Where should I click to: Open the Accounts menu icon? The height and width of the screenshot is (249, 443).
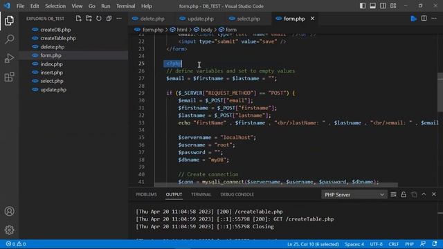9,211
